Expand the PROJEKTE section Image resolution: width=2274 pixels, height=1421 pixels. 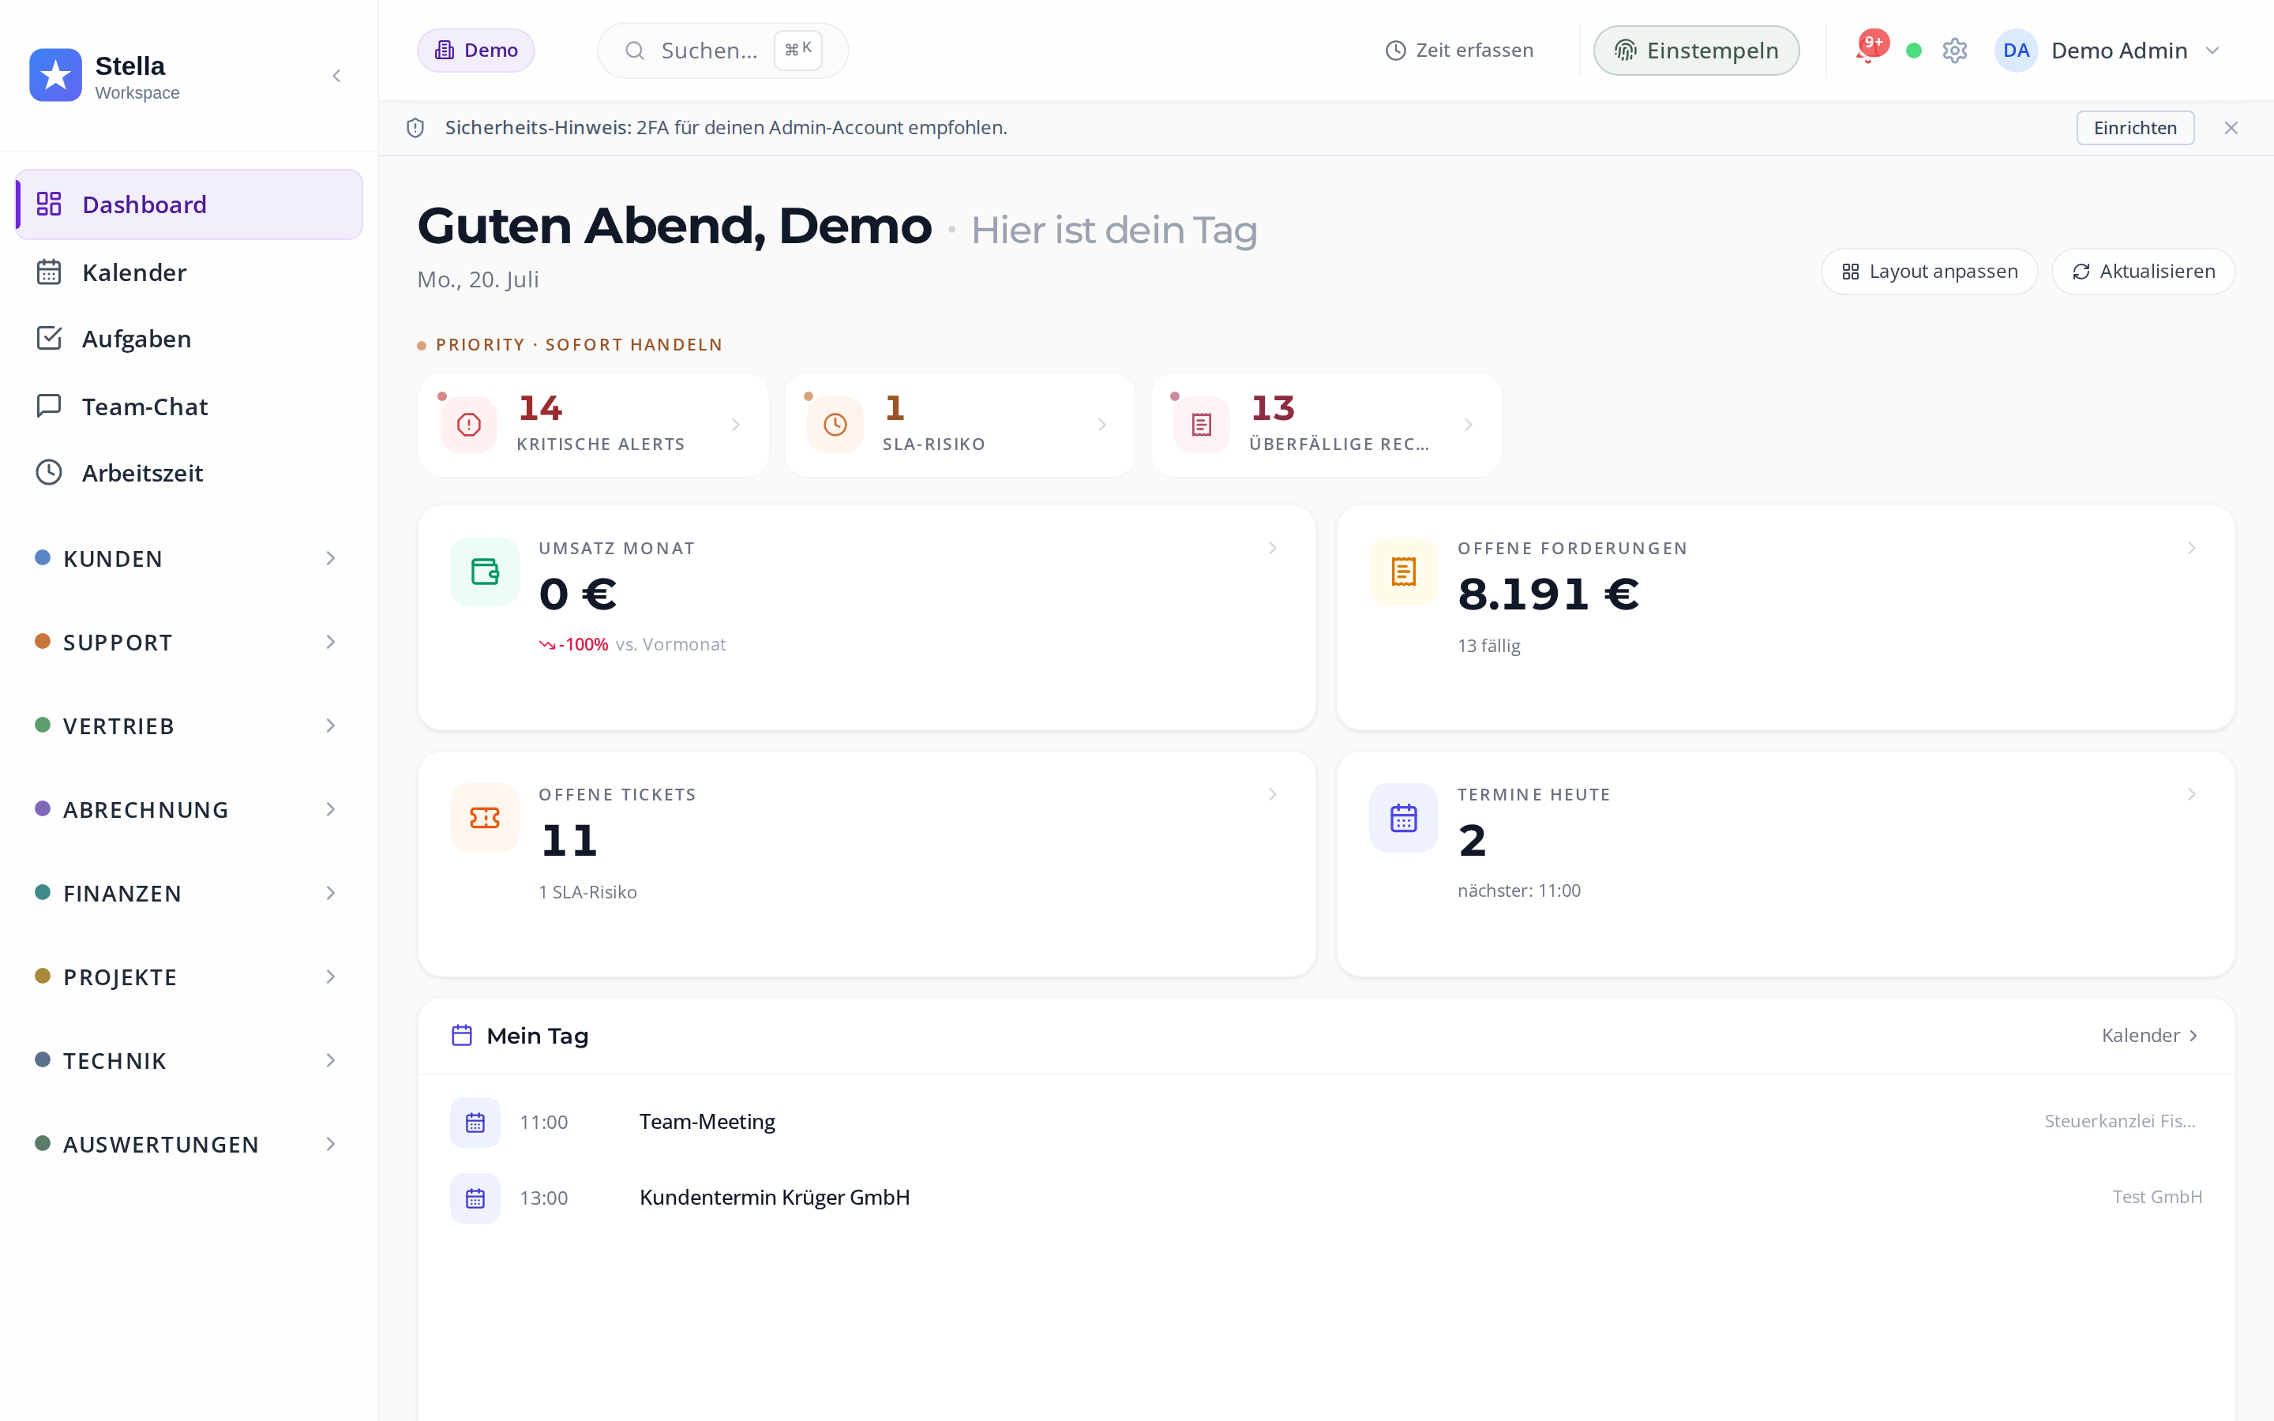188,977
